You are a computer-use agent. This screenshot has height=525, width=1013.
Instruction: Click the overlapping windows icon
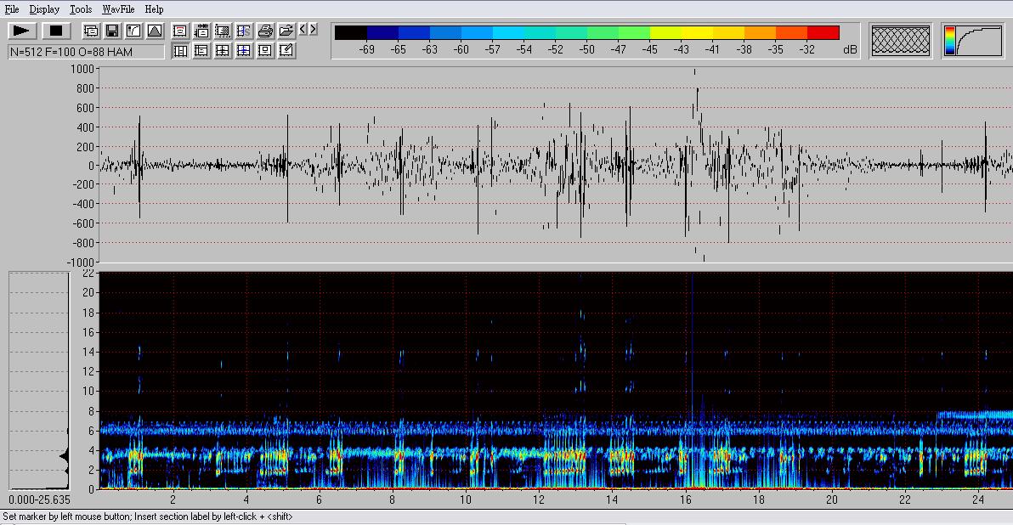(91, 31)
